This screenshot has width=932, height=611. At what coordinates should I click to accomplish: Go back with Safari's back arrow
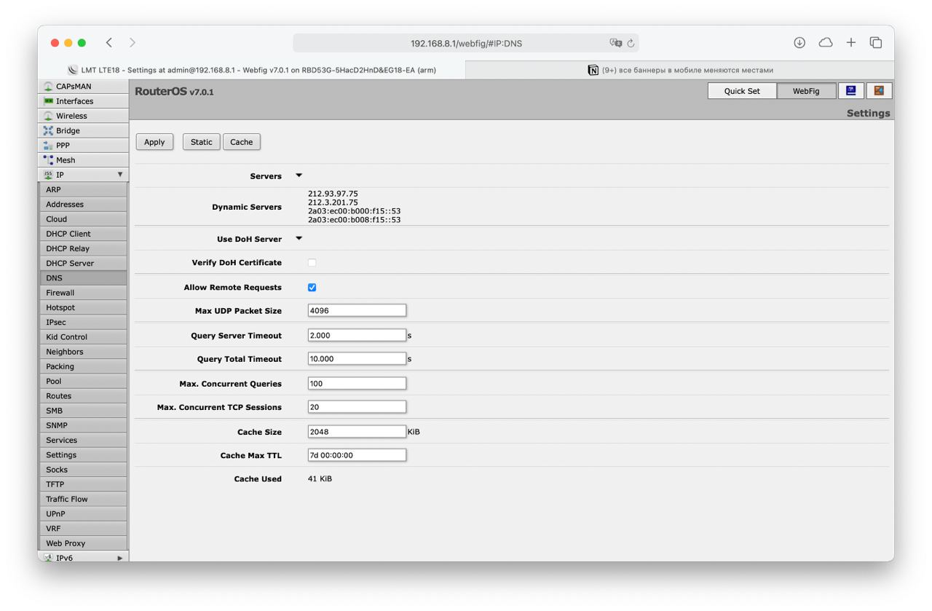(x=109, y=43)
